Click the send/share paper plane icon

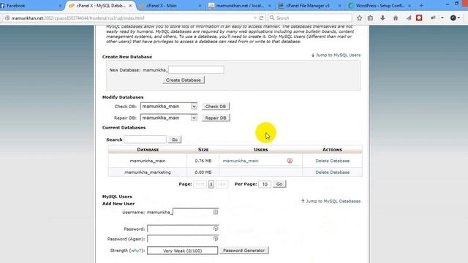408,18
